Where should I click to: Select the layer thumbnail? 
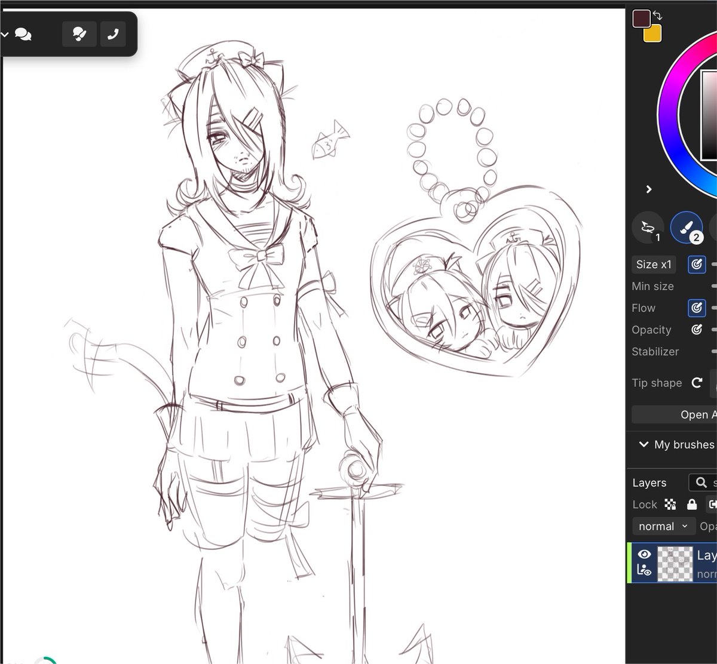click(675, 563)
